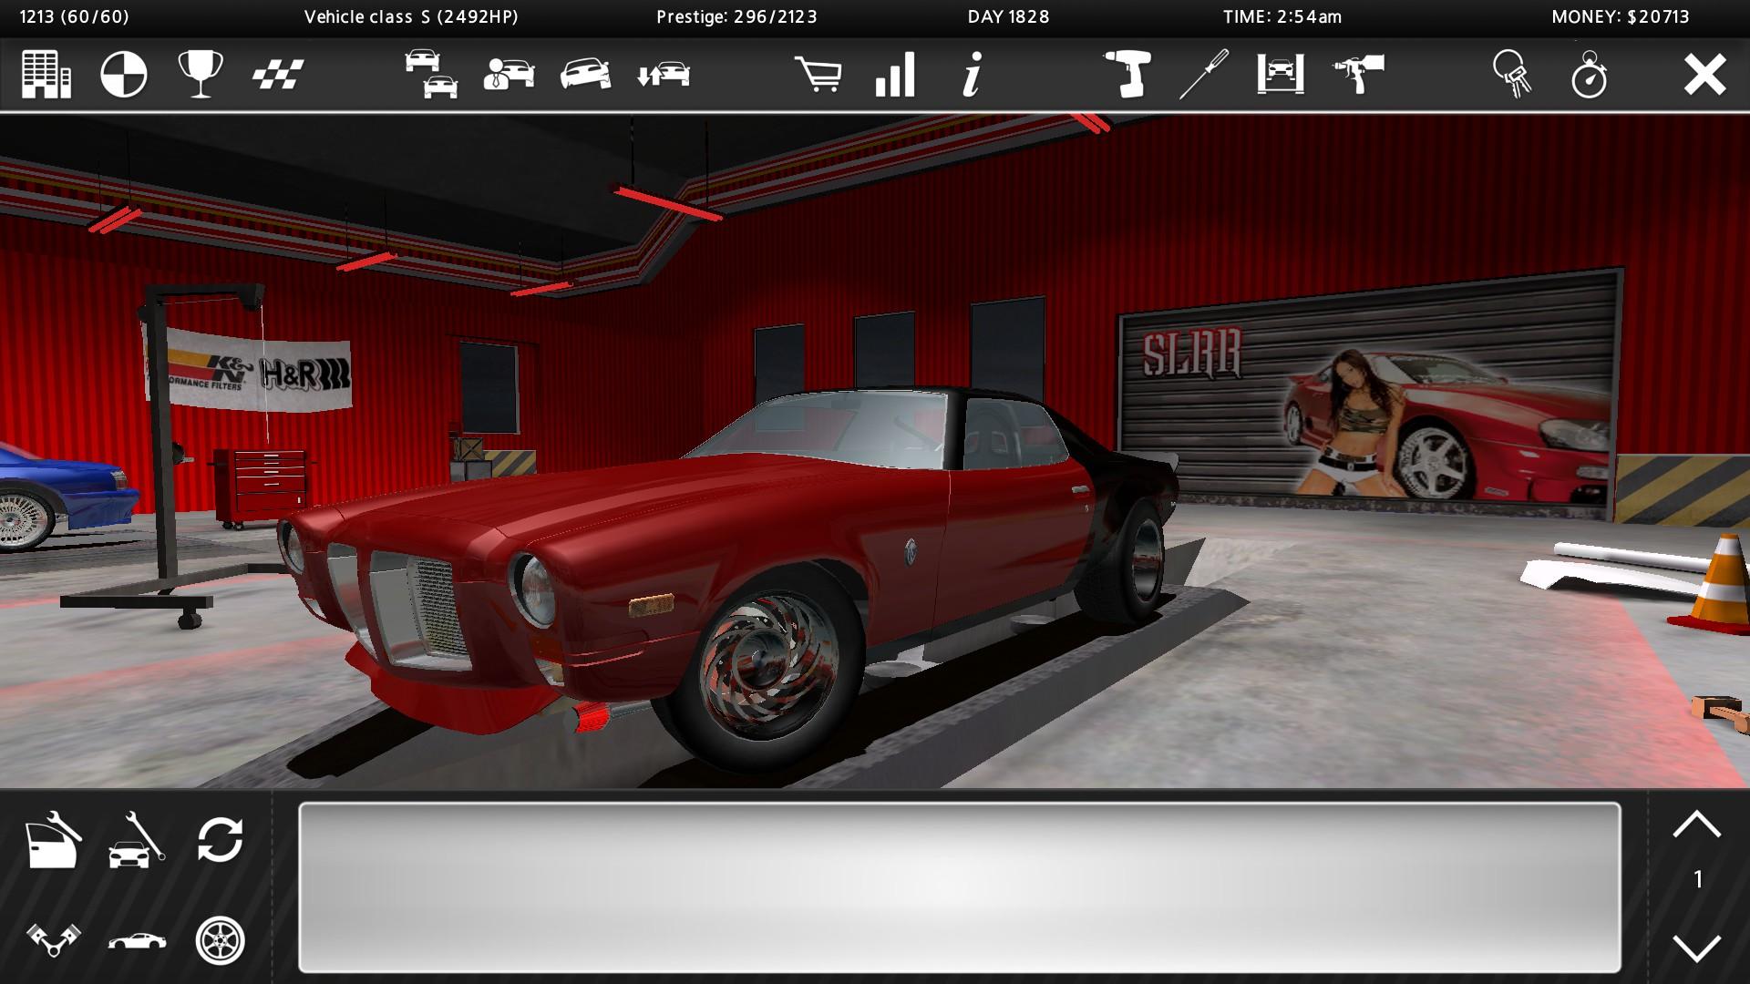Screen dimensions: 1750x984
Task: Click the stopwatch icon
Action: 1590,74
